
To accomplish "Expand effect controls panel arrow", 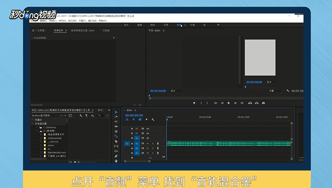I will pyautogui.click(x=114, y=38).
